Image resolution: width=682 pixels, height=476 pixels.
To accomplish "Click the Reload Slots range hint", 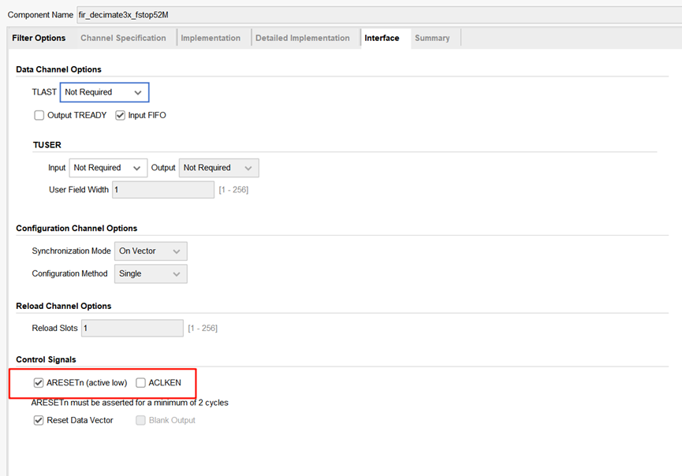I will [203, 328].
